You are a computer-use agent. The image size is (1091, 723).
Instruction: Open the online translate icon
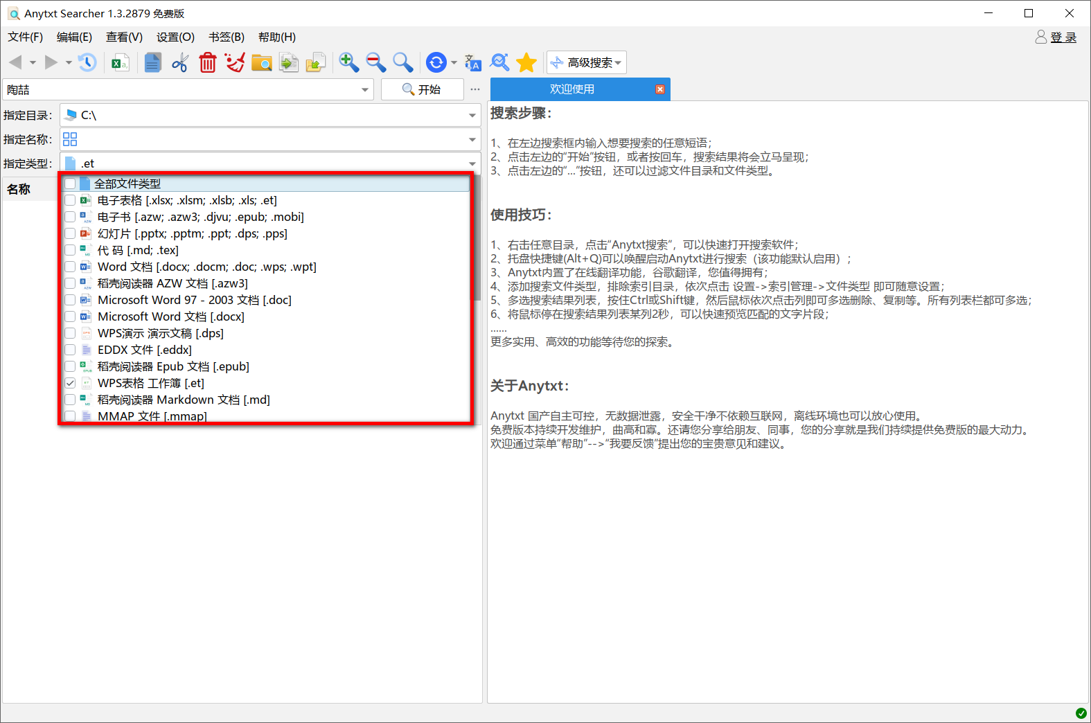(x=472, y=62)
